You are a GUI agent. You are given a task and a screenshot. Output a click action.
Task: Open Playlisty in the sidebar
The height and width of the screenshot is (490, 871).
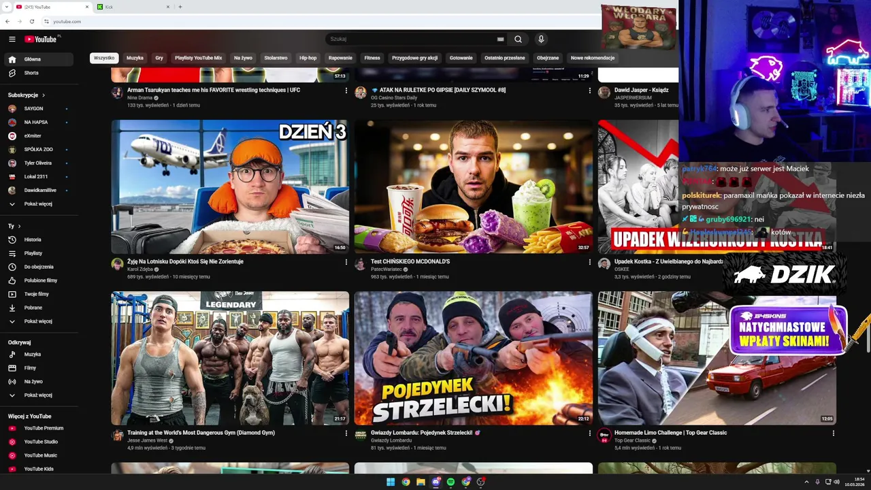(40, 253)
